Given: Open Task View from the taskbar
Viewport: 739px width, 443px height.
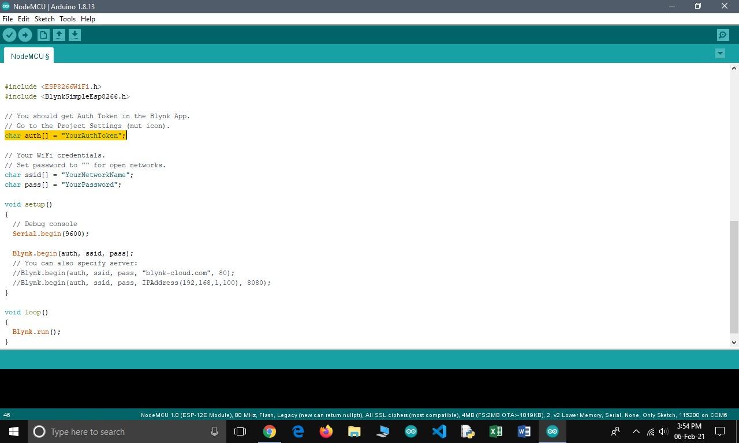Looking at the screenshot, I should coord(240,431).
